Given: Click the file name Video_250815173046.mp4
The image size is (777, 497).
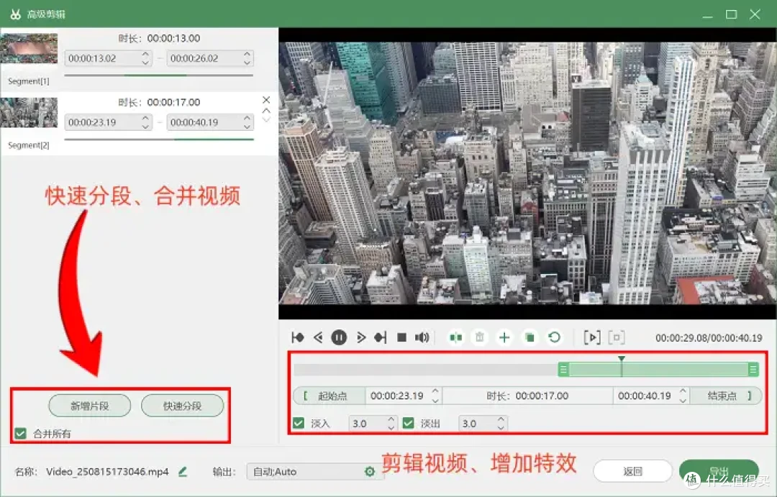Looking at the screenshot, I should (107, 472).
